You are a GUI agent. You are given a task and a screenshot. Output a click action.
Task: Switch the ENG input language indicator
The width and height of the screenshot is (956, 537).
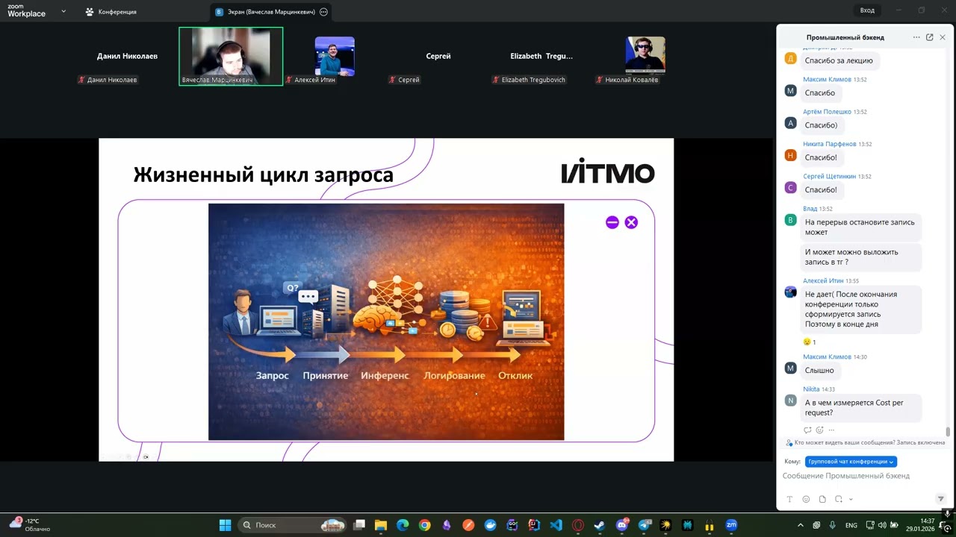851,525
